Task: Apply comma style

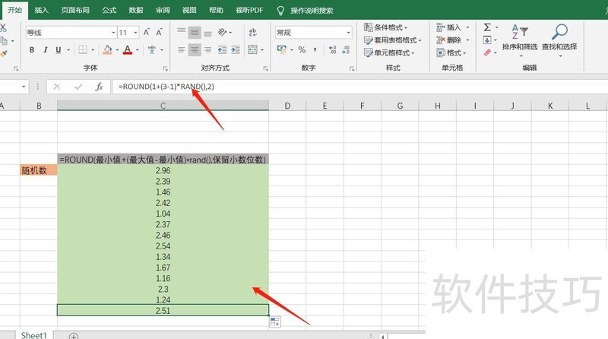Action: (x=315, y=49)
